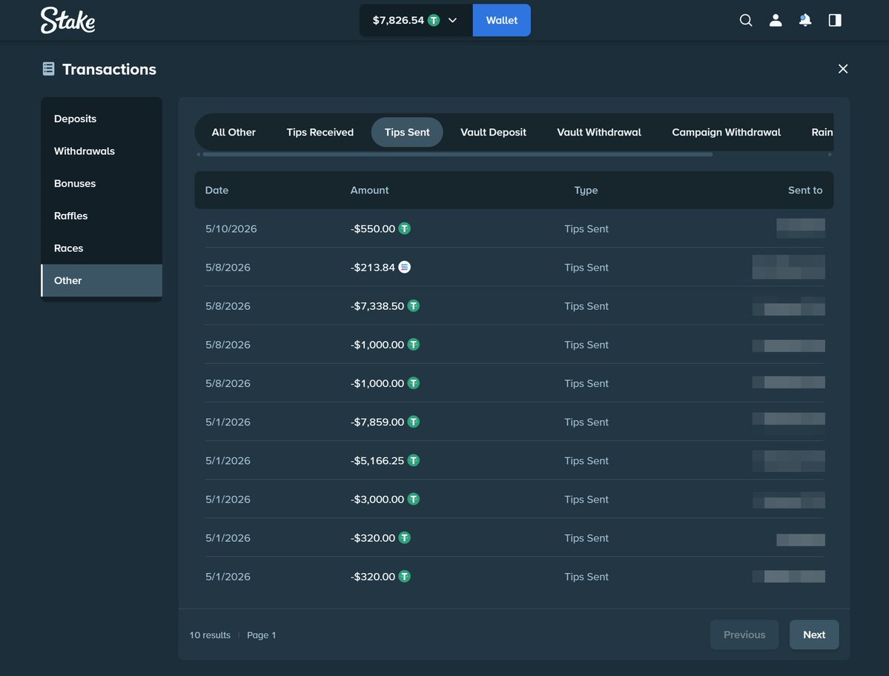
Task: Expand the balance currency dropdown
Action: coord(452,21)
